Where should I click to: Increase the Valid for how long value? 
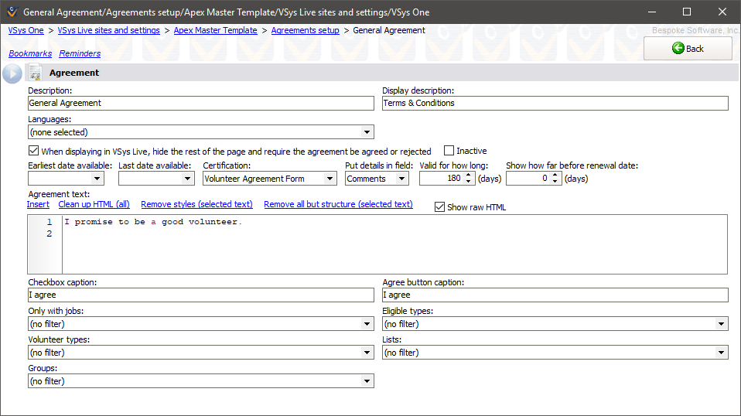click(469, 175)
